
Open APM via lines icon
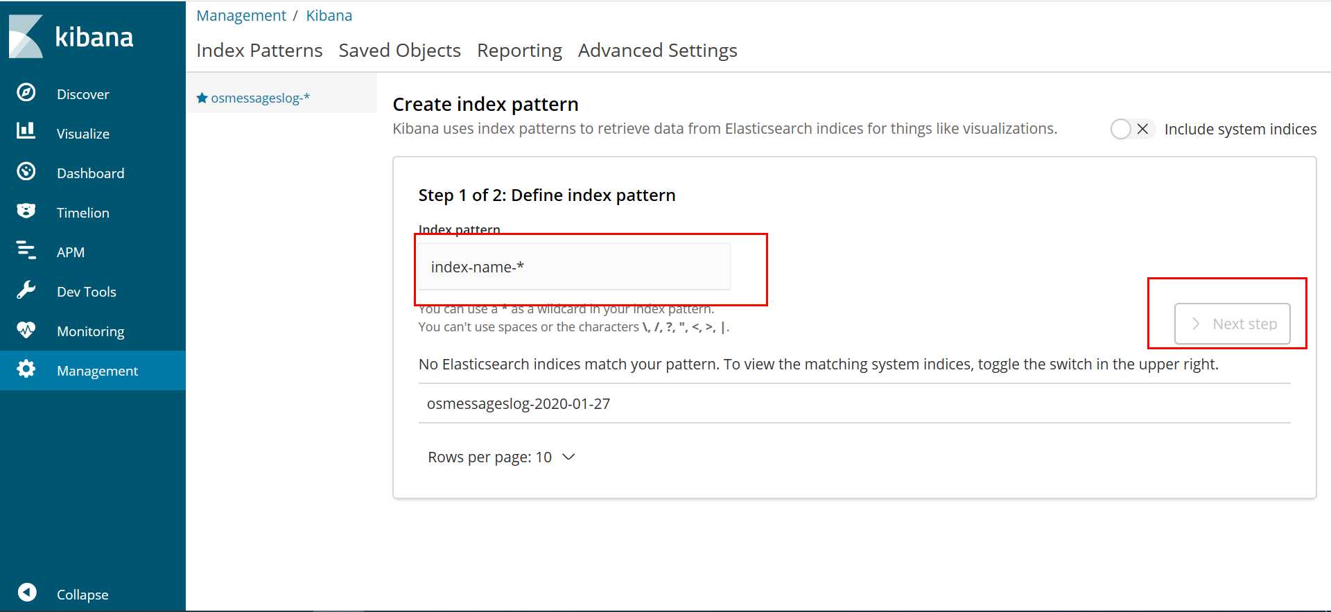[x=26, y=250]
